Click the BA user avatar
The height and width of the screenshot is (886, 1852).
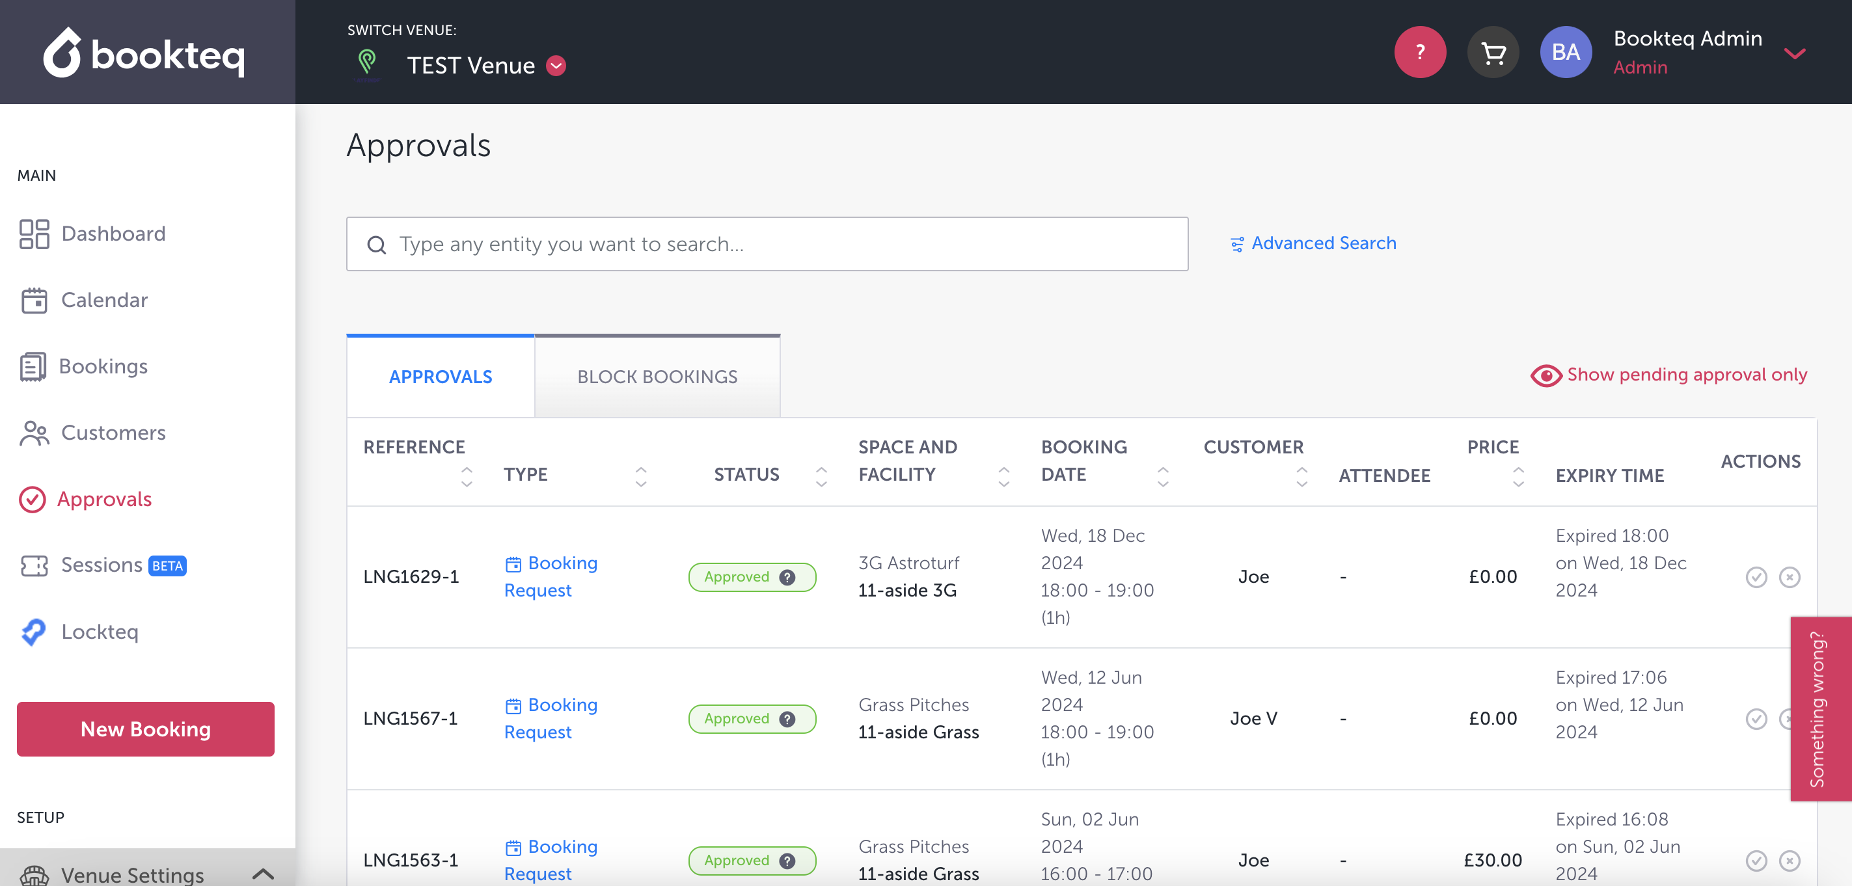tap(1565, 52)
